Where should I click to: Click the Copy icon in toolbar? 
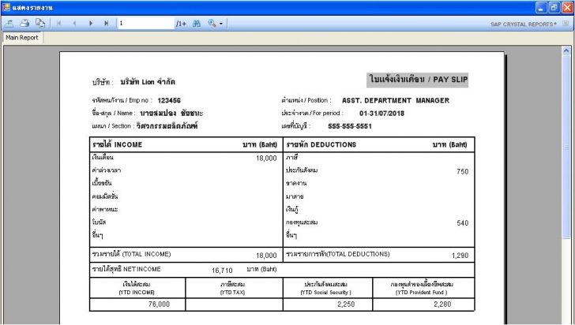coord(40,24)
